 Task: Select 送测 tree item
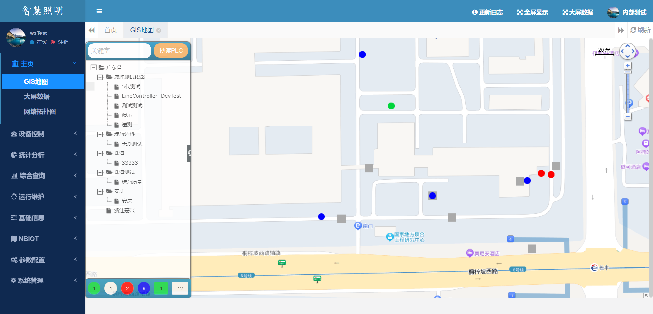coord(127,125)
